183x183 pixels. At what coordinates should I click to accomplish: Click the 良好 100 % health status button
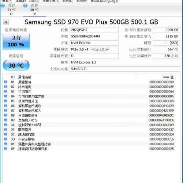pyautogui.click(x=16, y=42)
